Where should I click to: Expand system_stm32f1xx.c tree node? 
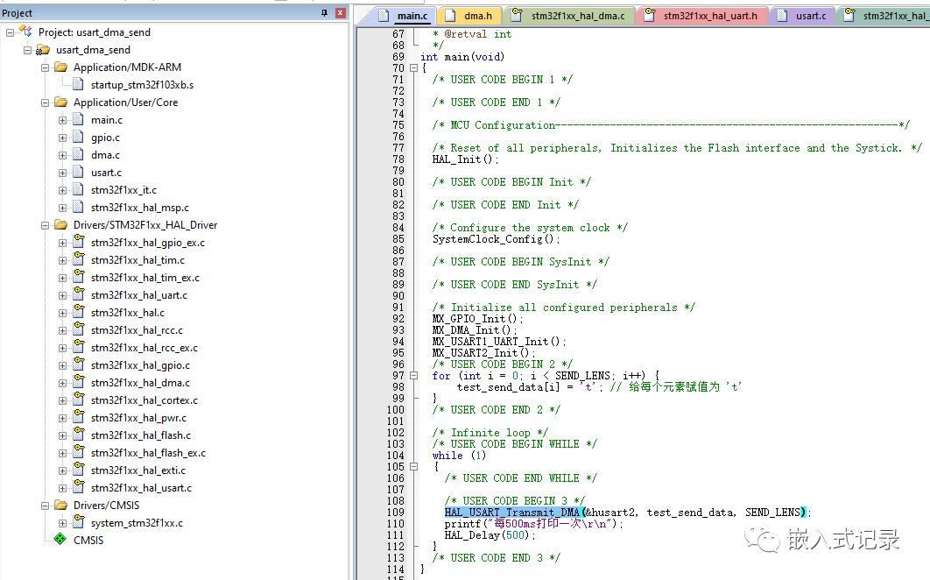point(62,524)
